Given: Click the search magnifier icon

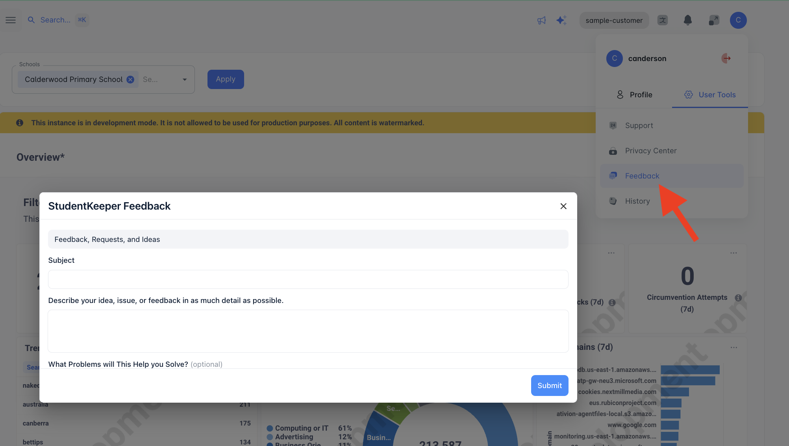Looking at the screenshot, I should tap(31, 20).
